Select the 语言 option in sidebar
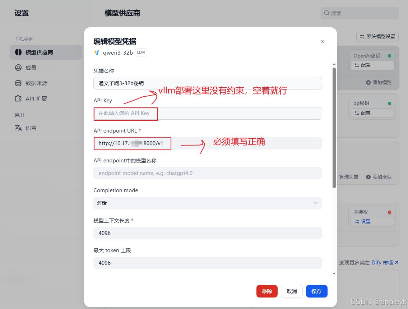Image resolution: width=408 pixels, height=309 pixels. click(x=31, y=128)
